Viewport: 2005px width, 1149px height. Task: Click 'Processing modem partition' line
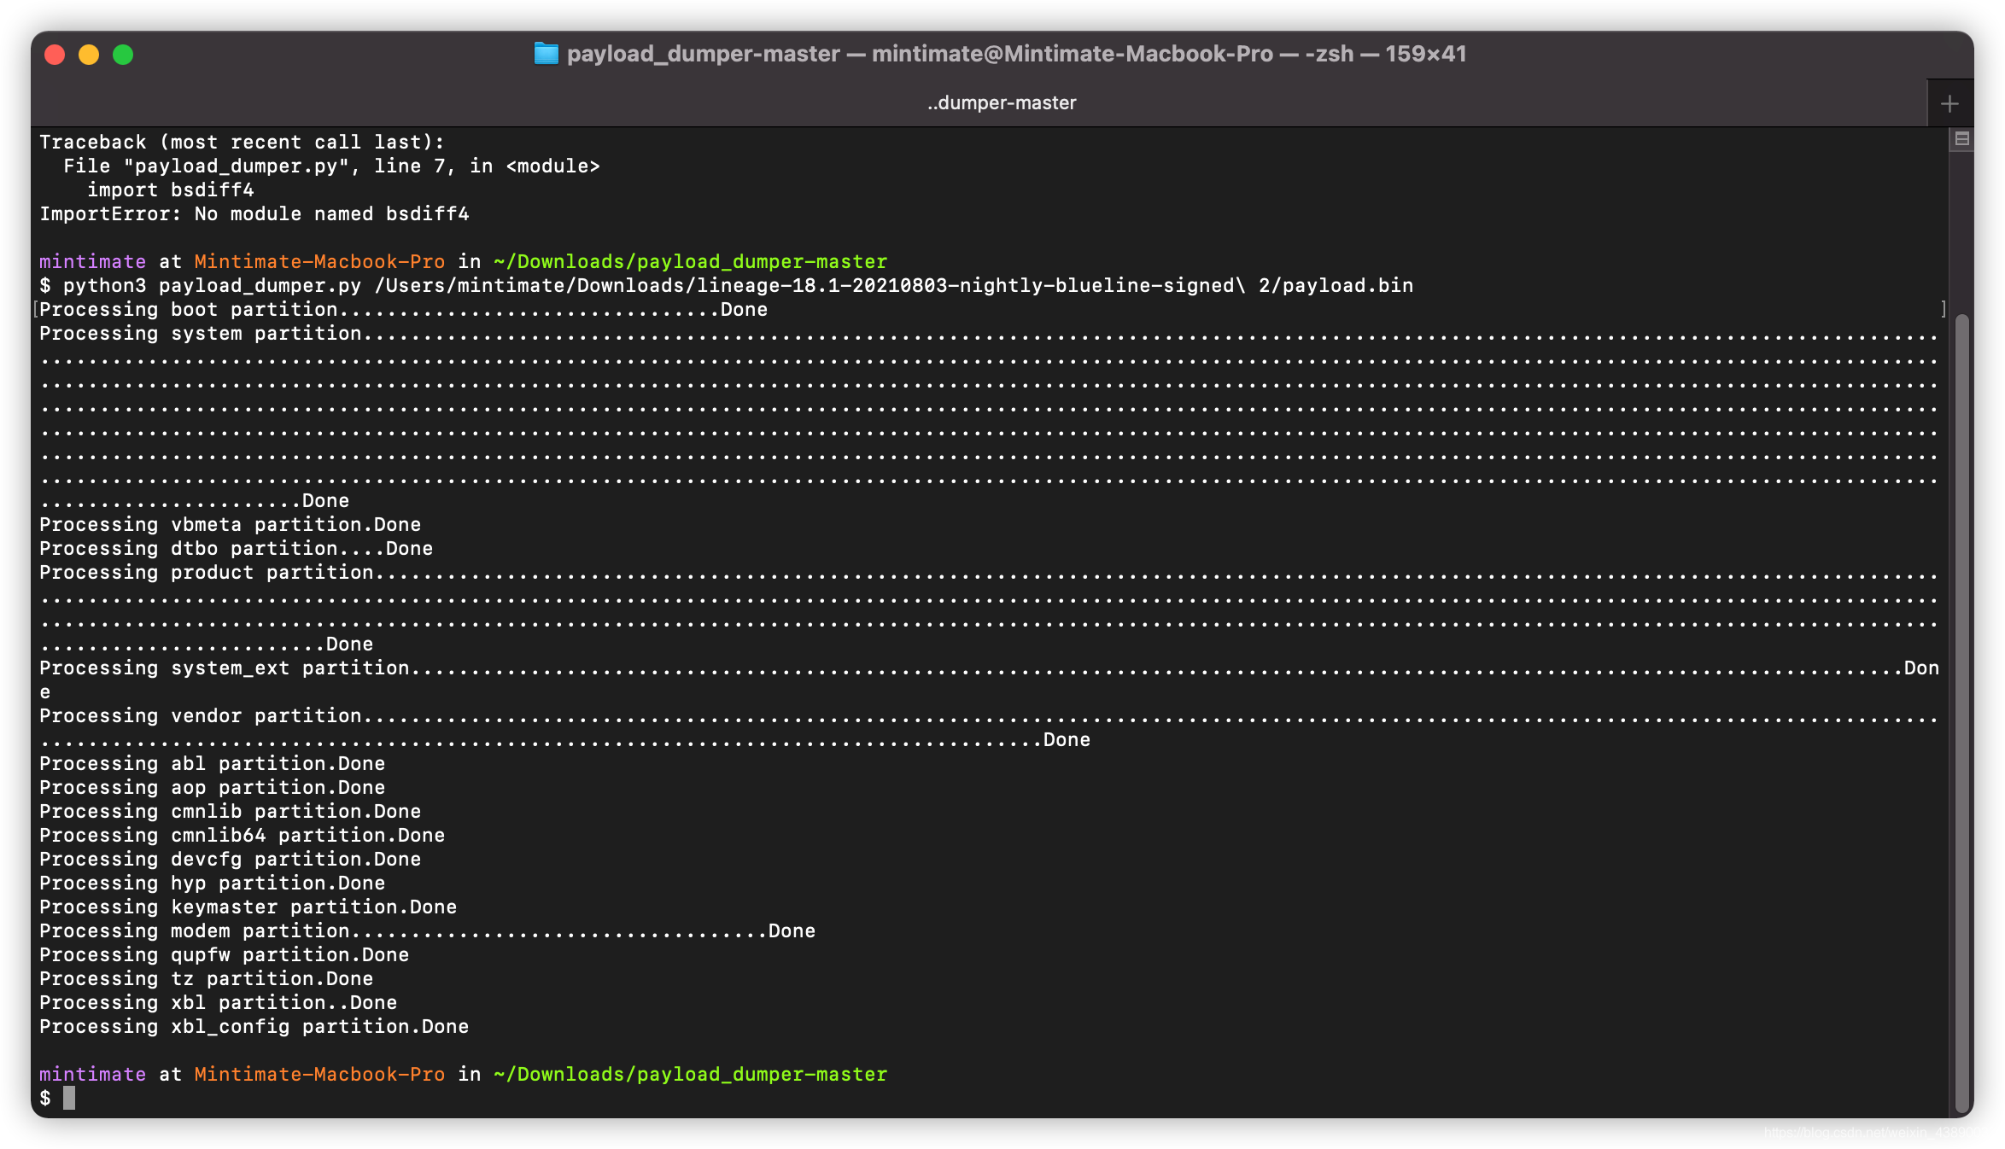click(x=428, y=930)
